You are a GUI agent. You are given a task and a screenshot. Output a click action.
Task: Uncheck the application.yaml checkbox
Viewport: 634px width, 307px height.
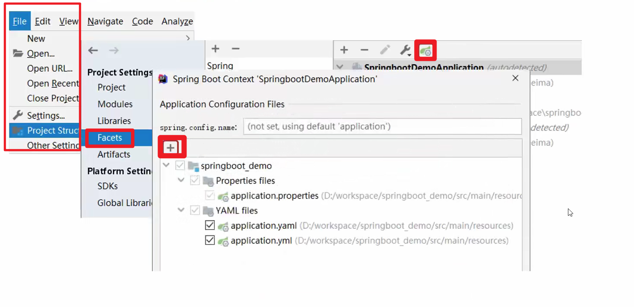tap(210, 225)
